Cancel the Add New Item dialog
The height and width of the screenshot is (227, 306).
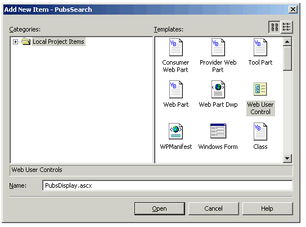click(x=214, y=208)
